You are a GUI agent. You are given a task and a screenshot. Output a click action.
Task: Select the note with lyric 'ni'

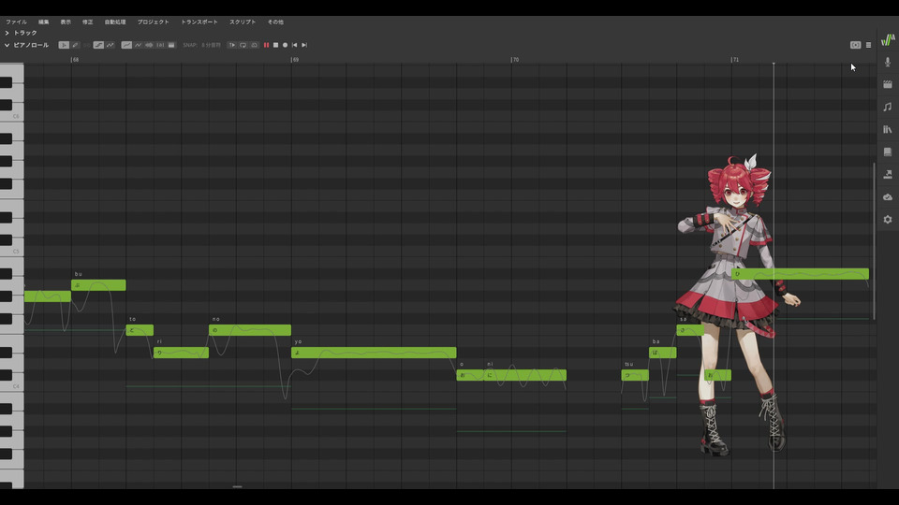pyautogui.click(x=525, y=375)
